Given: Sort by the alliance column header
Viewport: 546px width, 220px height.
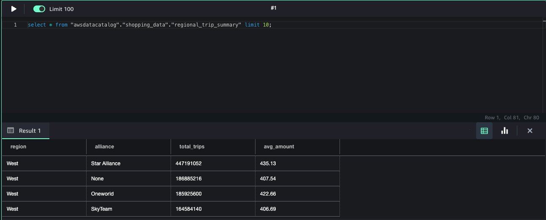Looking at the screenshot, I should (128, 147).
